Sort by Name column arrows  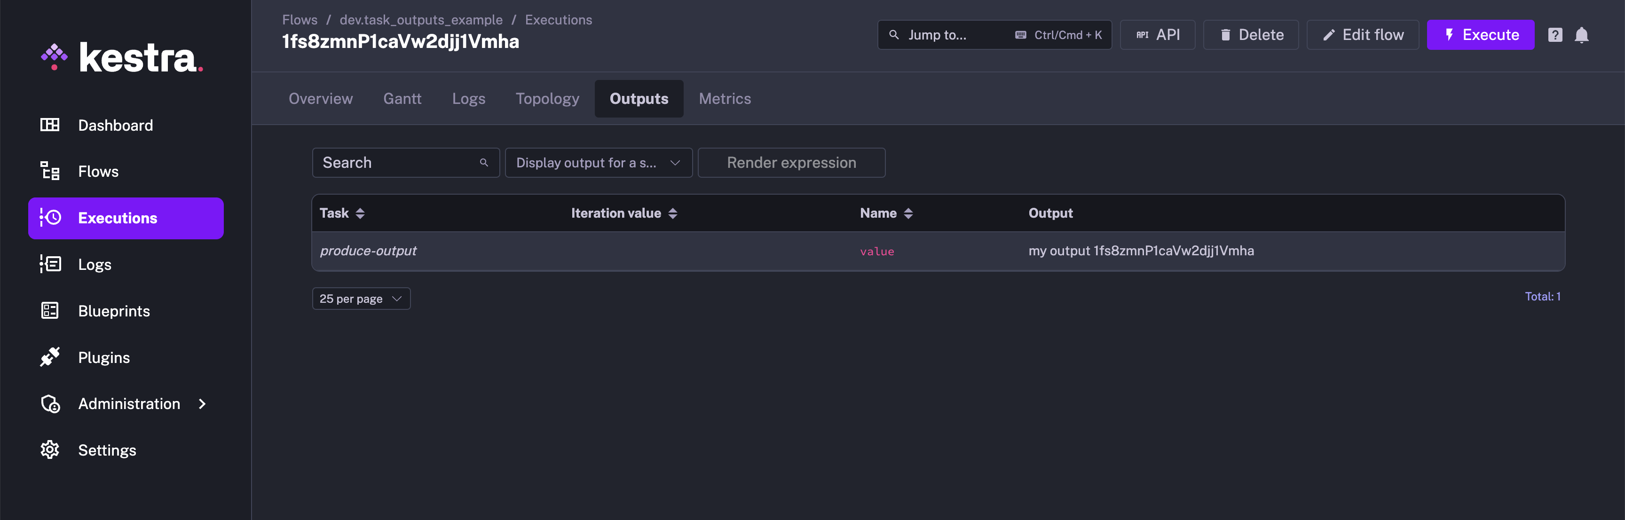point(908,213)
